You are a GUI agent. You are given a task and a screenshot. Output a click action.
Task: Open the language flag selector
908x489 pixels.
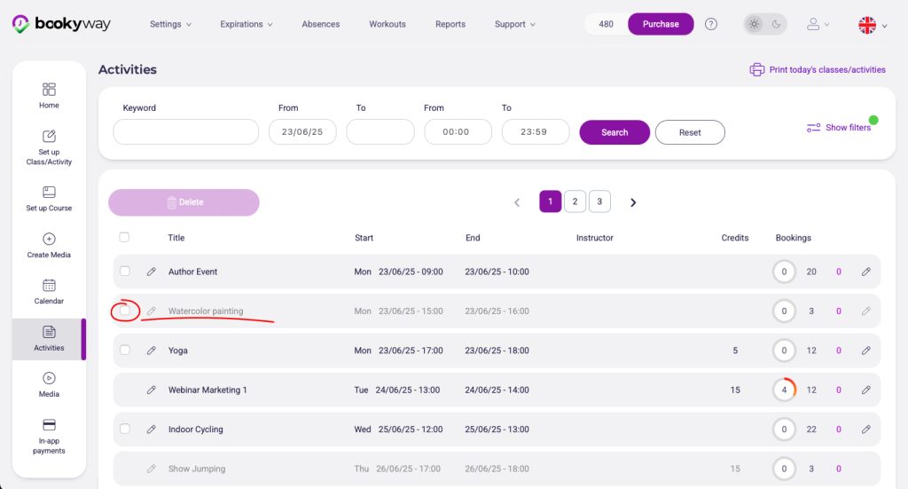(x=872, y=25)
